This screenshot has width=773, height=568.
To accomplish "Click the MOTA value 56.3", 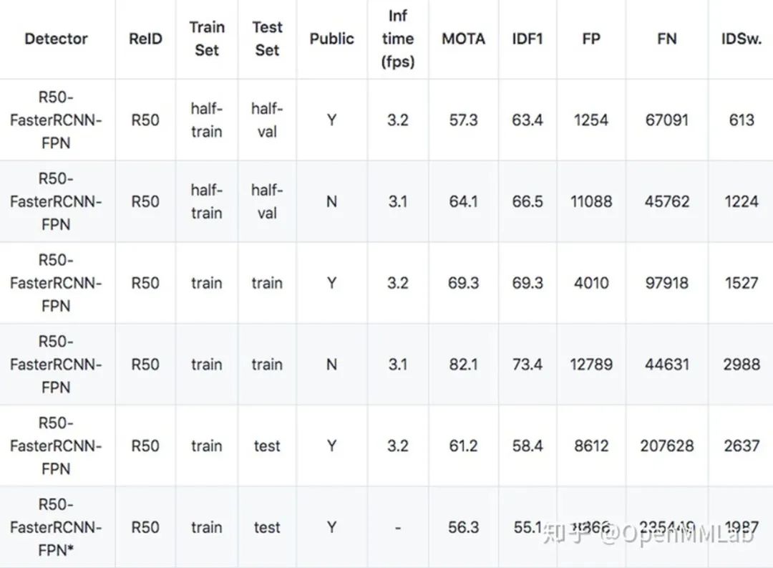I will click(463, 527).
